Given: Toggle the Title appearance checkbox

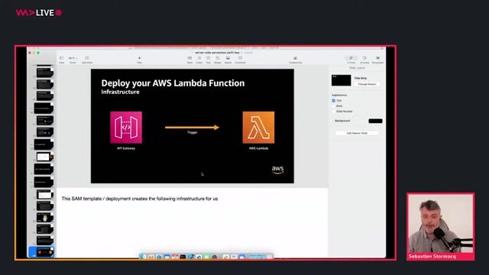Looking at the screenshot, I should [x=334, y=101].
